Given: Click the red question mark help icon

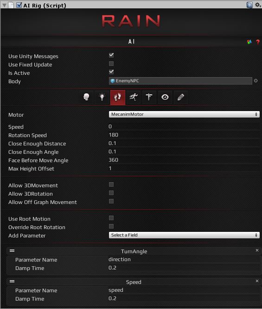Looking at the screenshot, I should coord(258,42).
